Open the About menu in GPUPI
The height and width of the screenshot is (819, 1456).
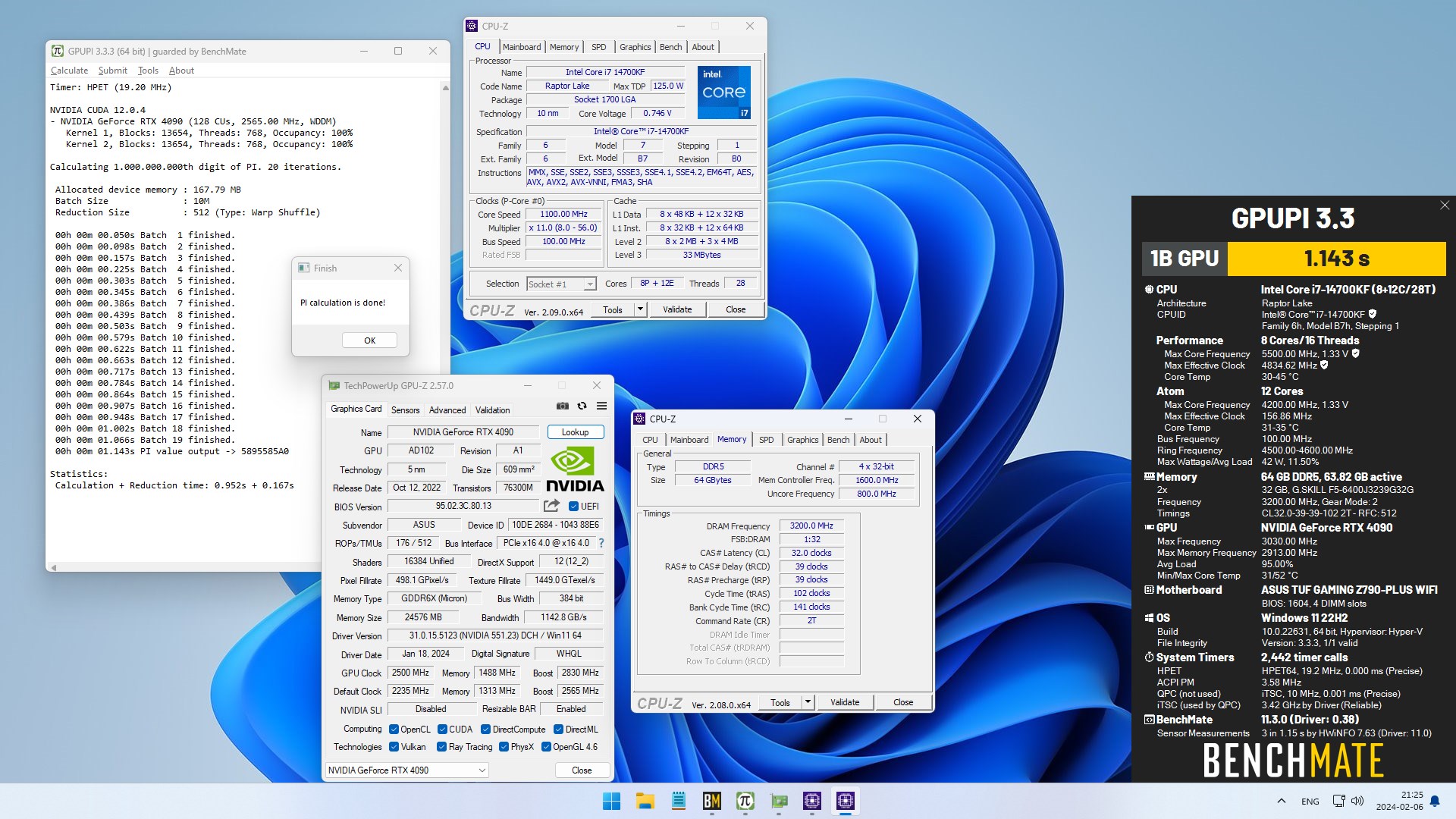[181, 71]
